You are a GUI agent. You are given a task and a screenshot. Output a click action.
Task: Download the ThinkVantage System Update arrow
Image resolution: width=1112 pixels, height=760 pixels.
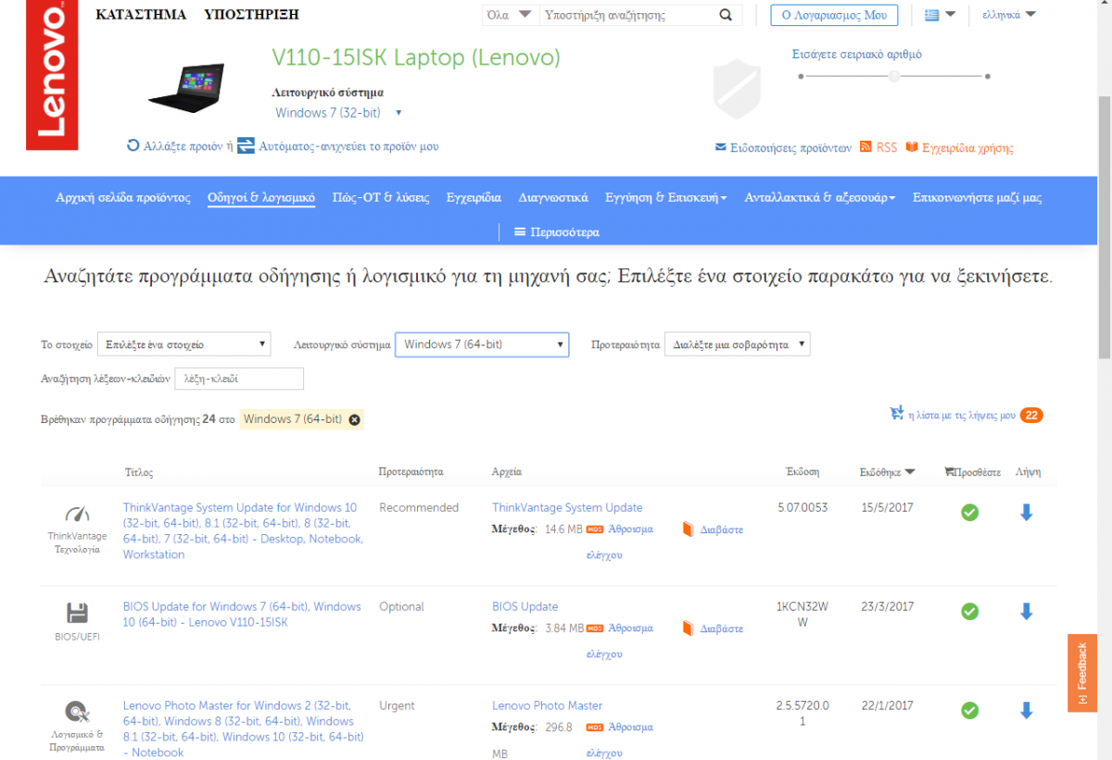1026,512
